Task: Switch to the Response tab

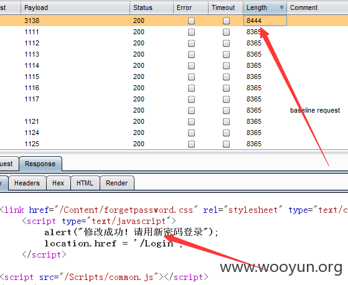Action: pos(40,164)
